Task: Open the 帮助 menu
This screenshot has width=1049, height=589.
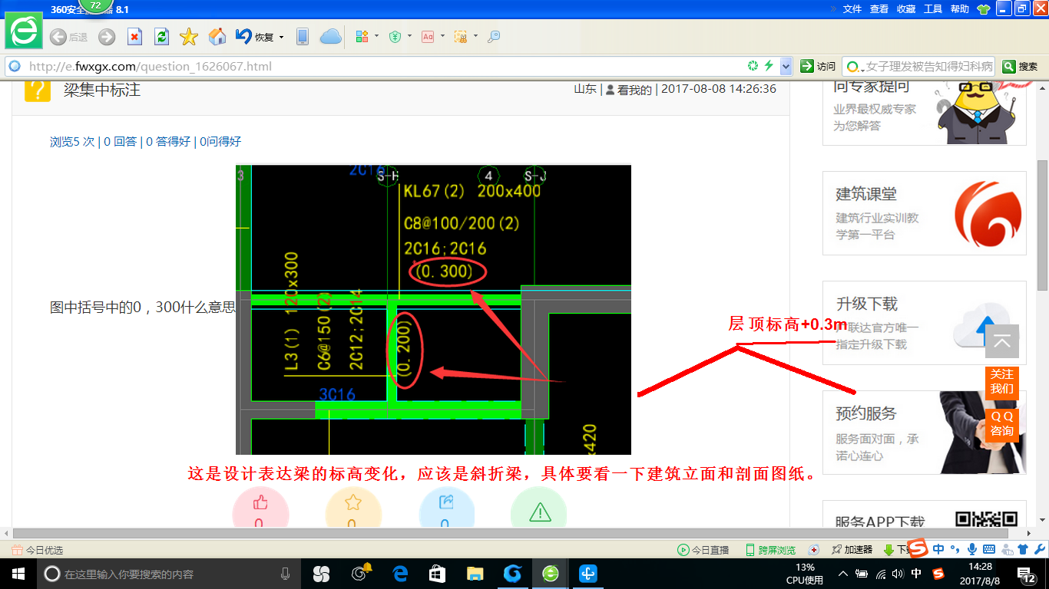Action: tap(960, 9)
